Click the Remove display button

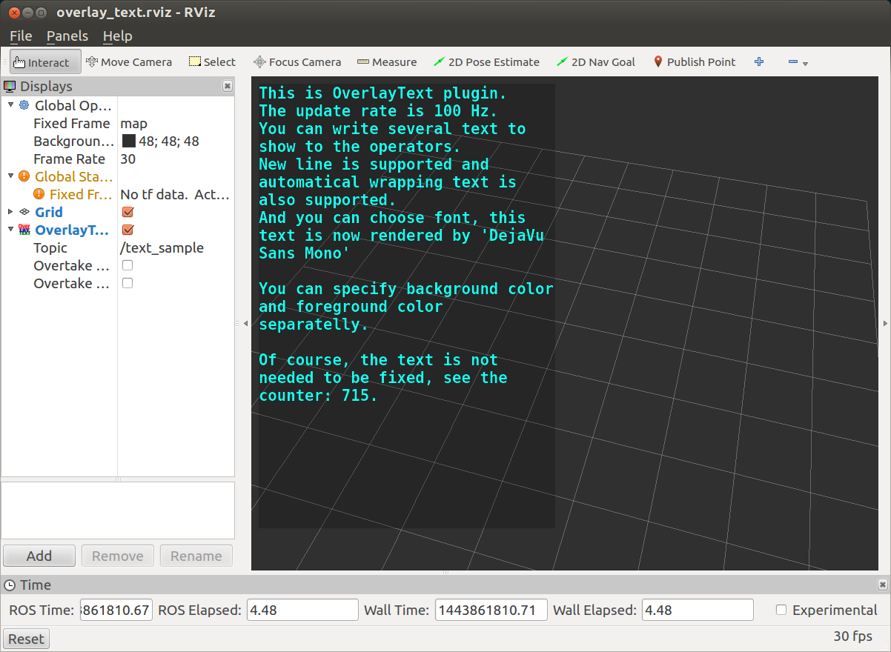(118, 556)
